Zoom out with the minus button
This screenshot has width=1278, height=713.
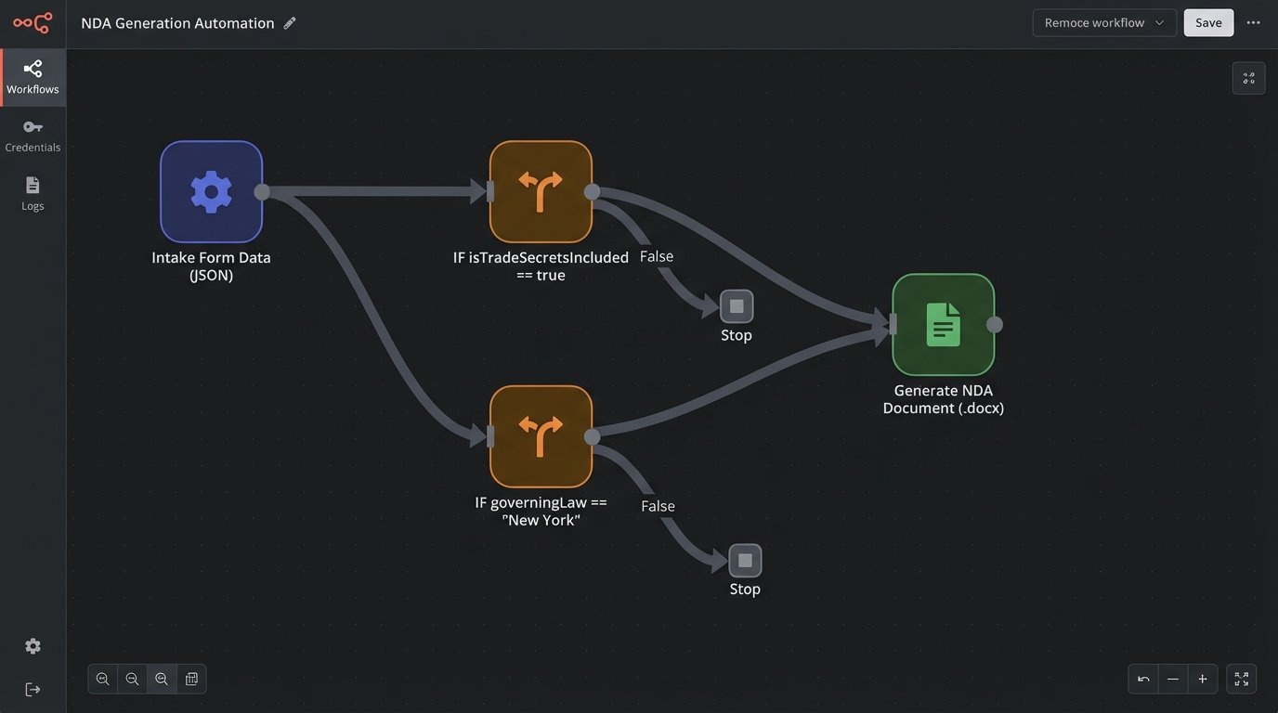[1173, 680]
